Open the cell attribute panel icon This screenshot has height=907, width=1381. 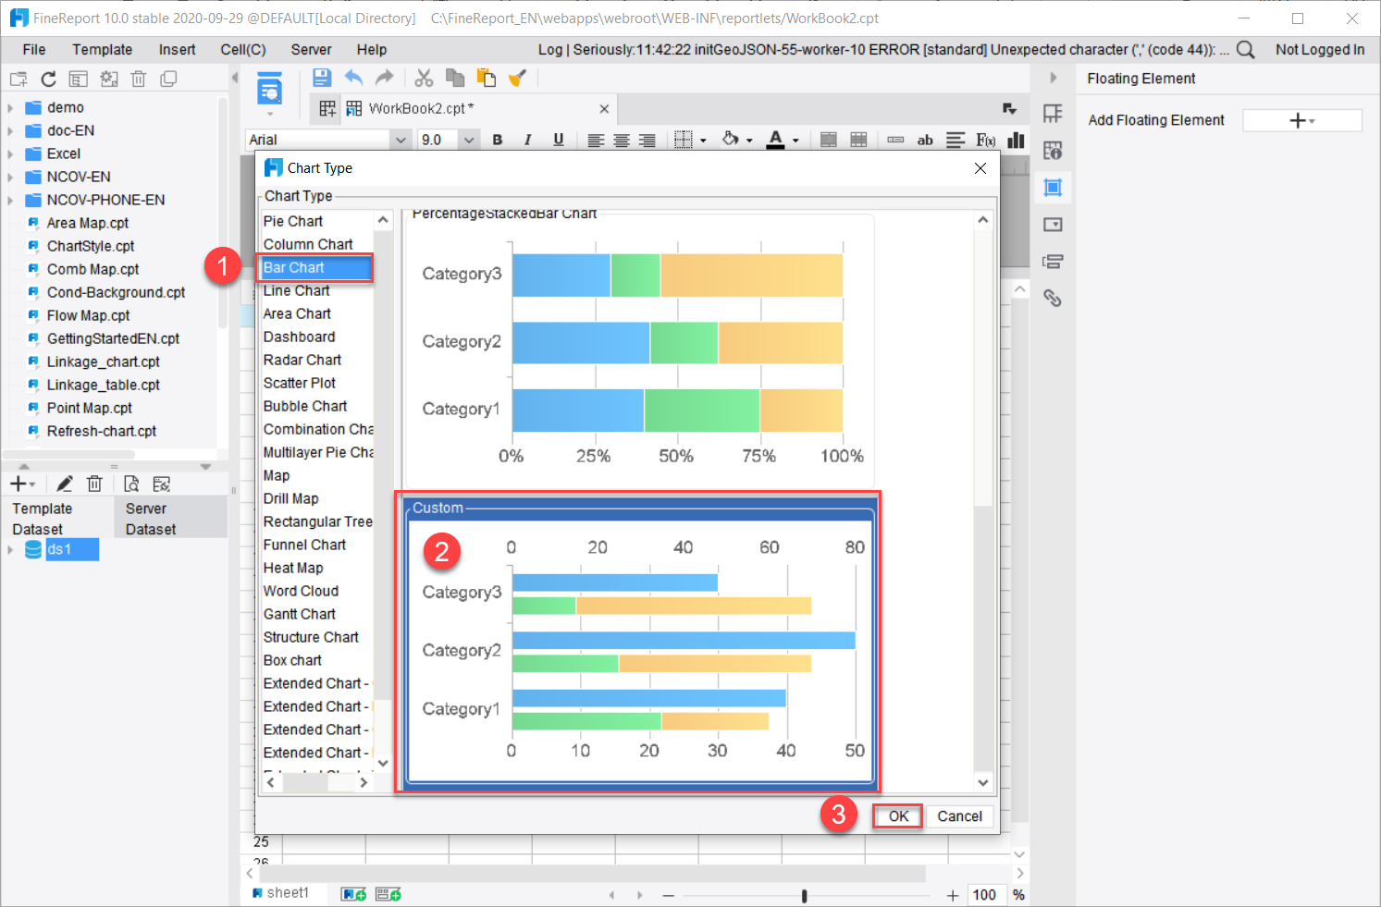click(1053, 149)
